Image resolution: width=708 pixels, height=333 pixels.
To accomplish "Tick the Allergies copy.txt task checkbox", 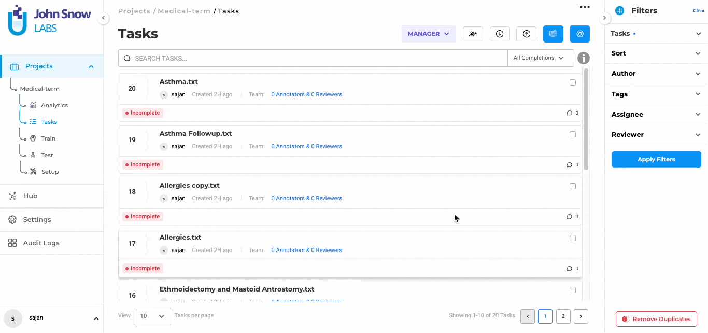I will [573, 186].
